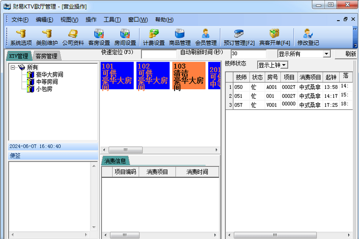
Task: Open 系统选项 from the toolbar
Action: pyautogui.click(x=21, y=37)
